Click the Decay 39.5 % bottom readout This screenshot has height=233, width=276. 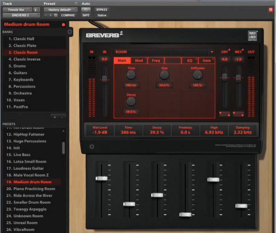pyautogui.click(x=157, y=130)
